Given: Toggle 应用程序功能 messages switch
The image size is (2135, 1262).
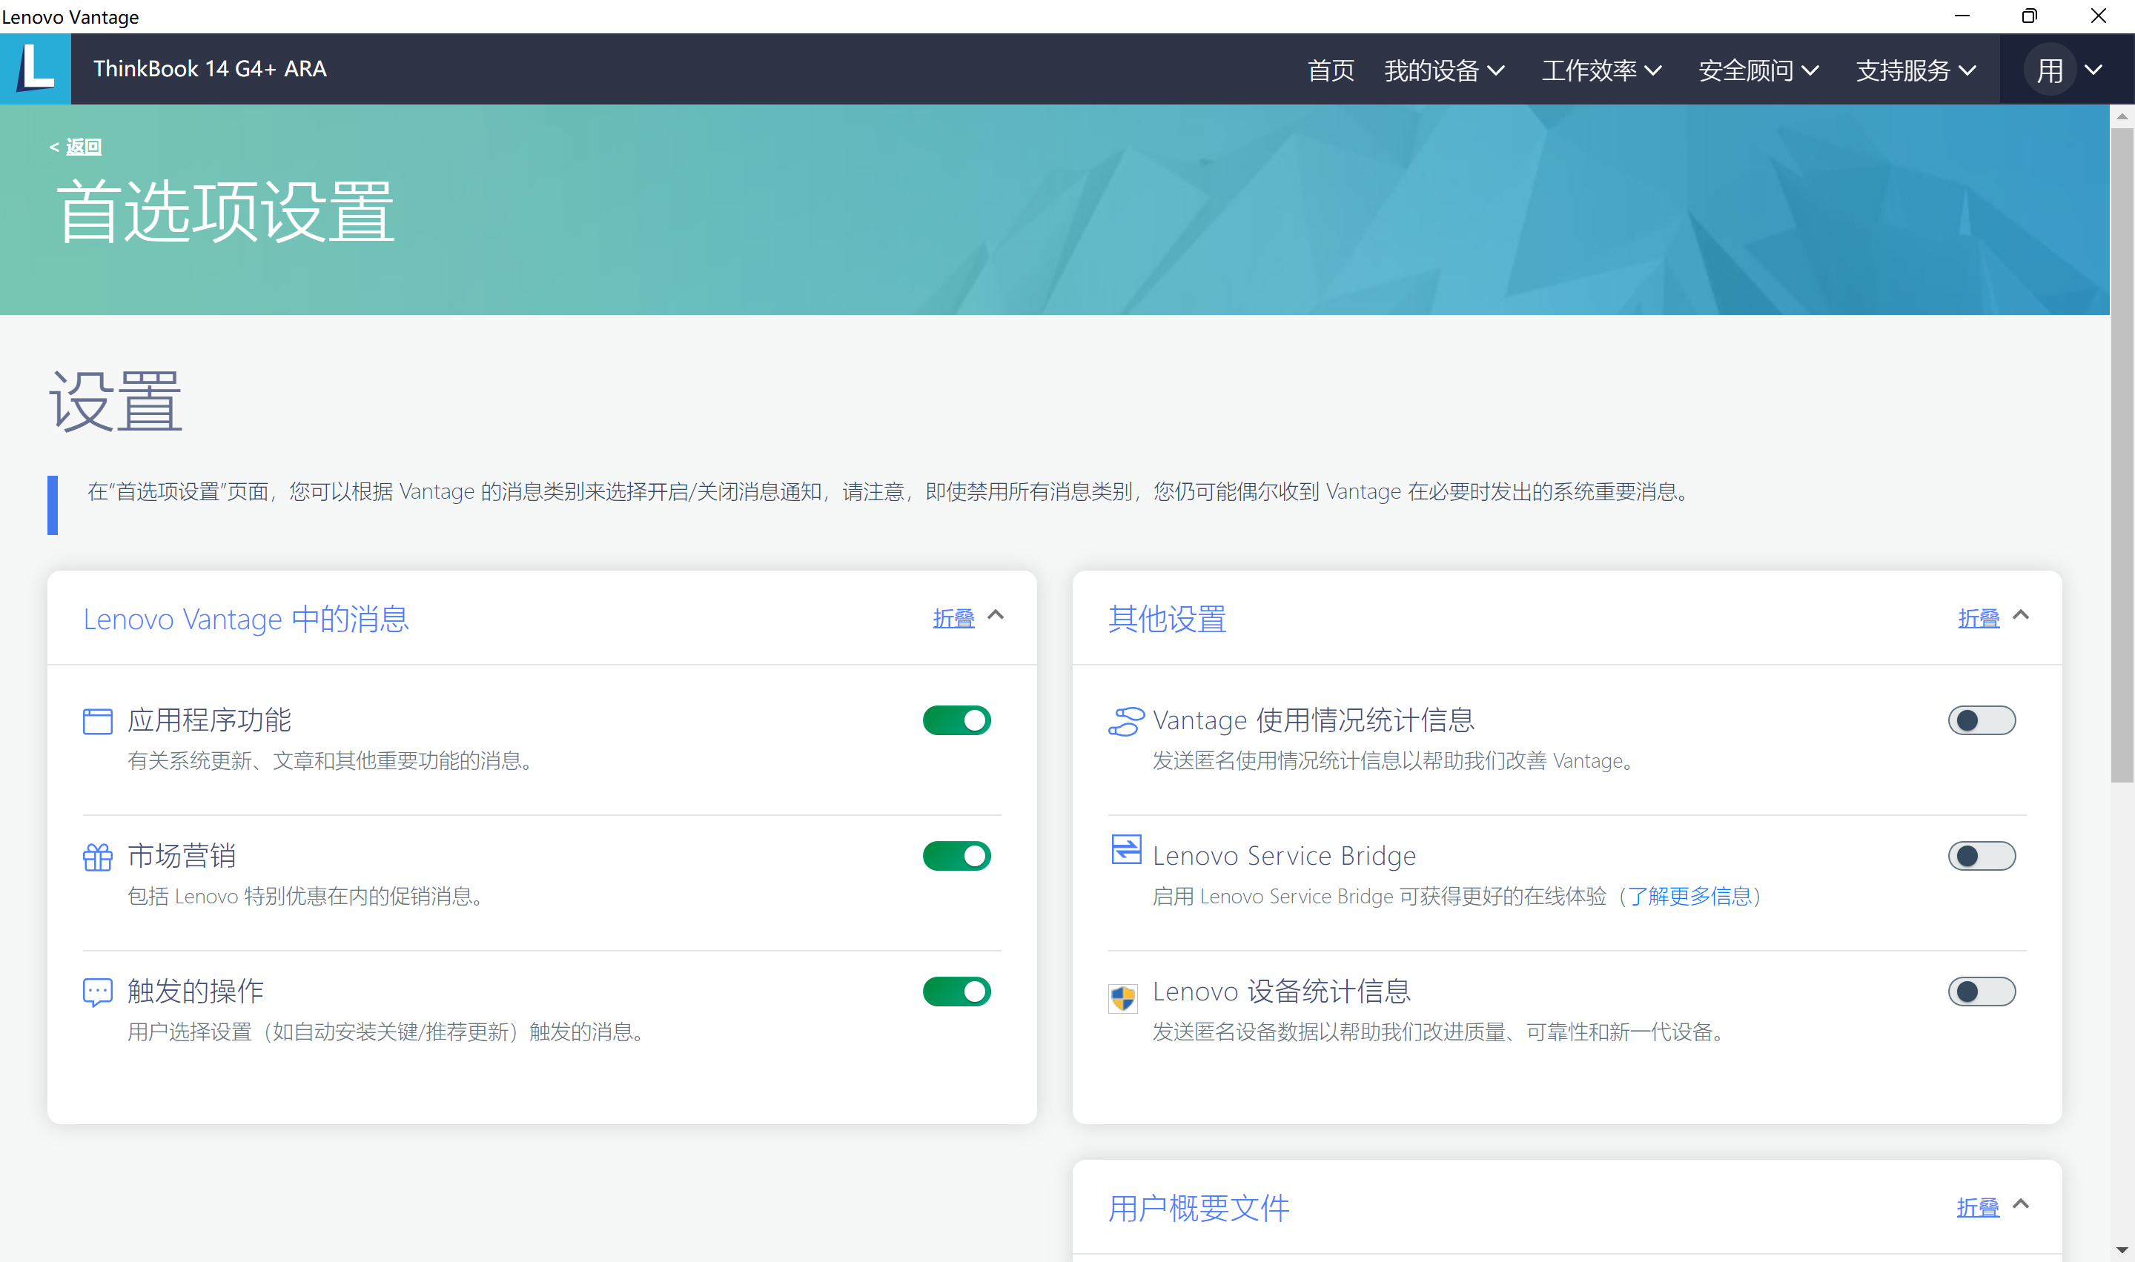Looking at the screenshot, I should 957,720.
